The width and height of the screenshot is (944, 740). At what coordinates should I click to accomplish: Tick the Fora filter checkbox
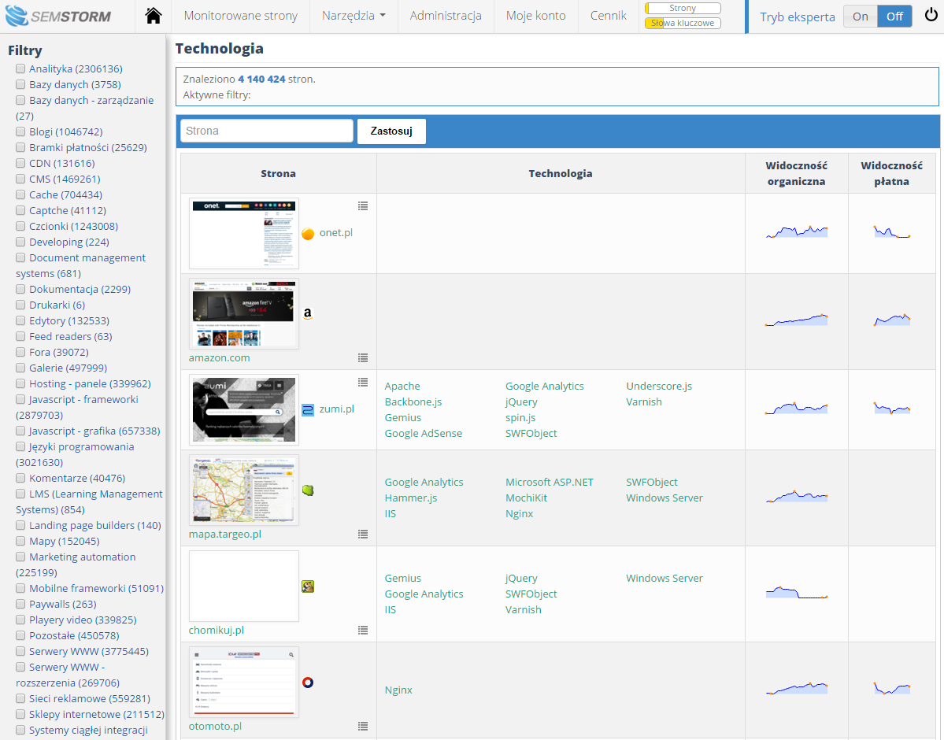click(x=20, y=352)
